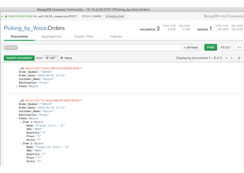
Task: Click the green SSH lock icon
Action: coord(6,16)
